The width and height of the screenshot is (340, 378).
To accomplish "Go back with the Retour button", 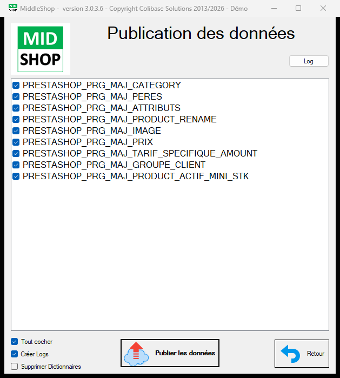I will click(x=302, y=354).
